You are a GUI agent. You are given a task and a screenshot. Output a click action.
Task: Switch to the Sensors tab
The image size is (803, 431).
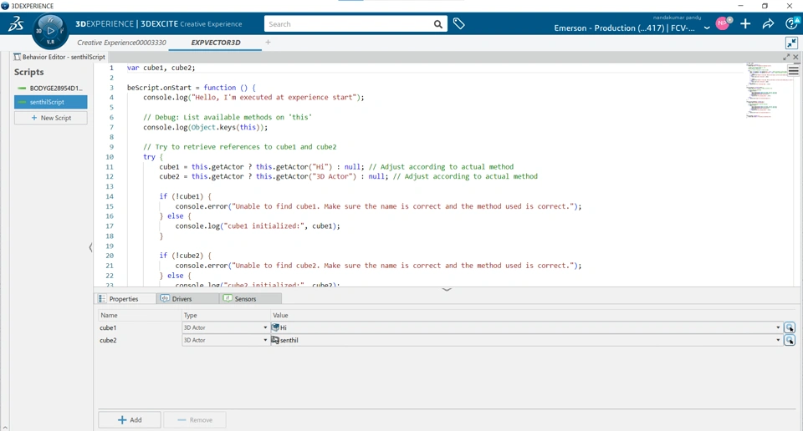point(245,299)
